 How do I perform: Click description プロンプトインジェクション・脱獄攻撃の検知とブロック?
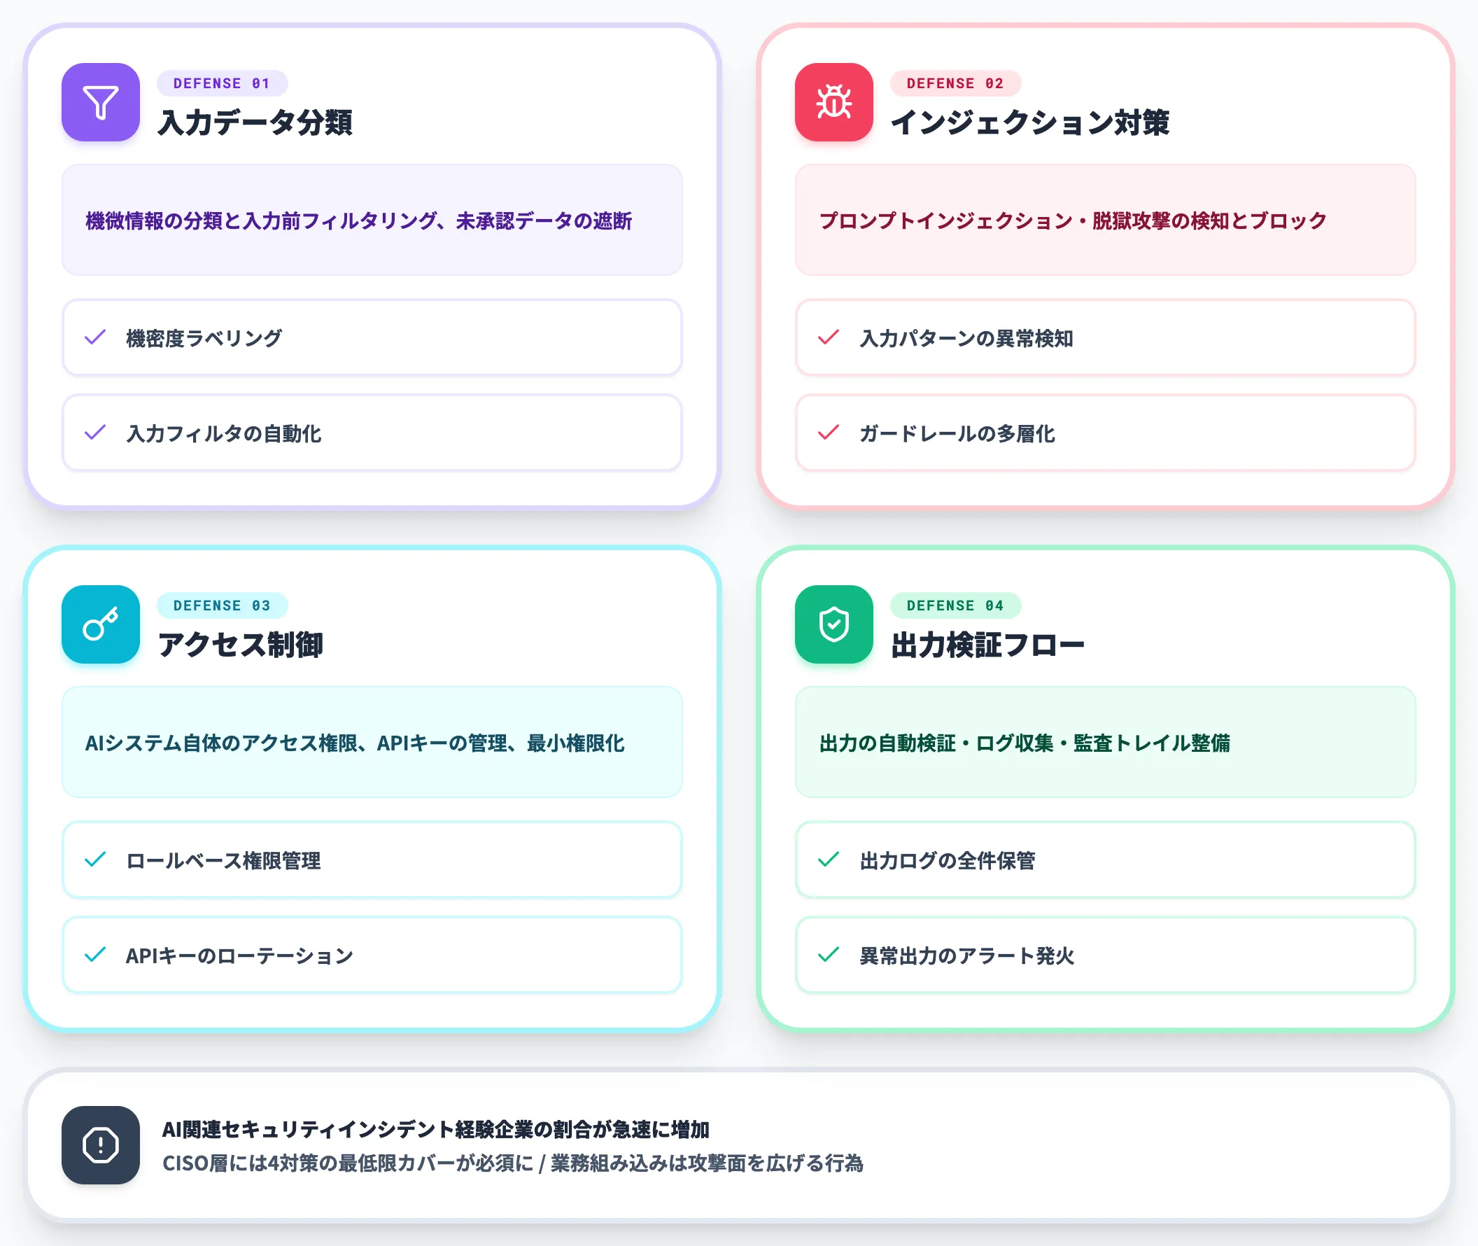click(1073, 220)
